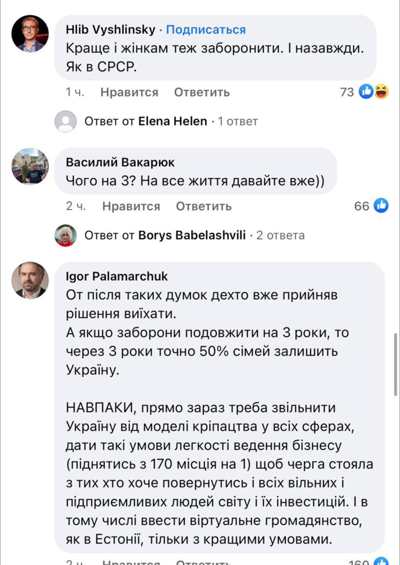Image resolution: width=400 pixels, height=565 pixels.
Task: Click Borys Babelashvili's small reply avatar
Action: 65,235
